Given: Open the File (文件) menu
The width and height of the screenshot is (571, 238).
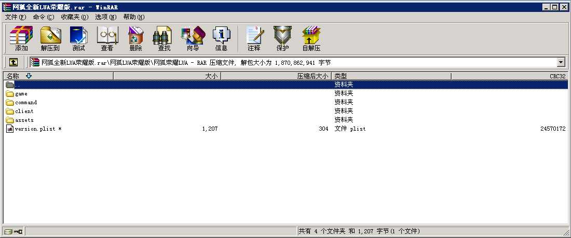Looking at the screenshot, I should [x=16, y=17].
